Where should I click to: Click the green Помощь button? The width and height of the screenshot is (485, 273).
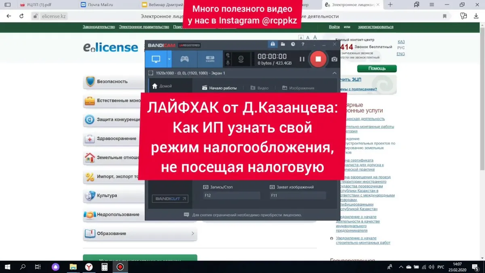(x=377, y=68)
